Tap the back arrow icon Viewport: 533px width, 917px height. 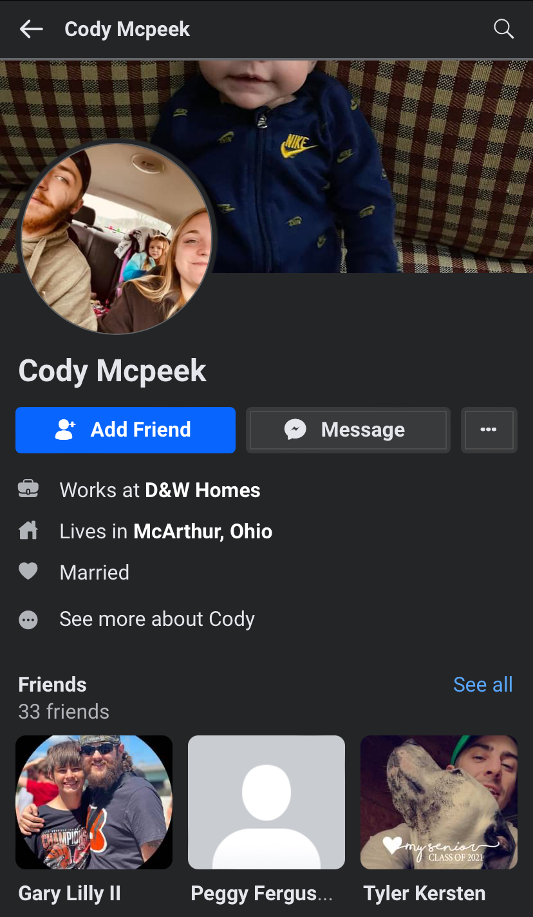point(31,29)
